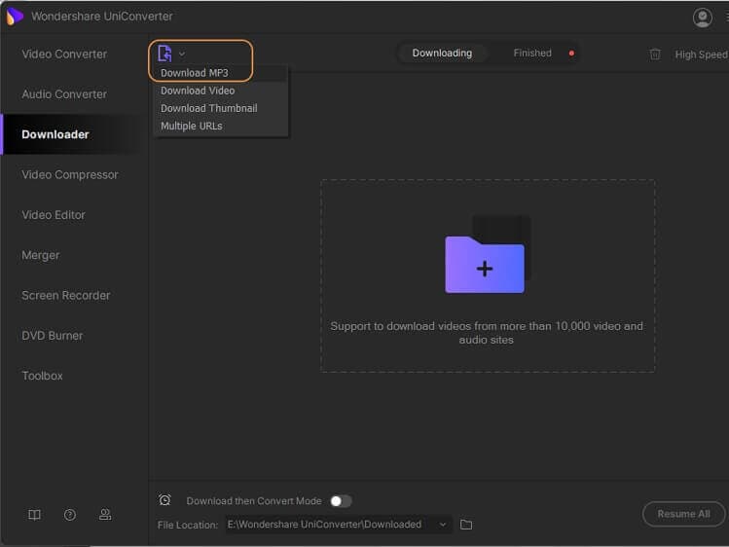Click the feedback person icon
Viewport: 729px width, 547px height.
105,514
